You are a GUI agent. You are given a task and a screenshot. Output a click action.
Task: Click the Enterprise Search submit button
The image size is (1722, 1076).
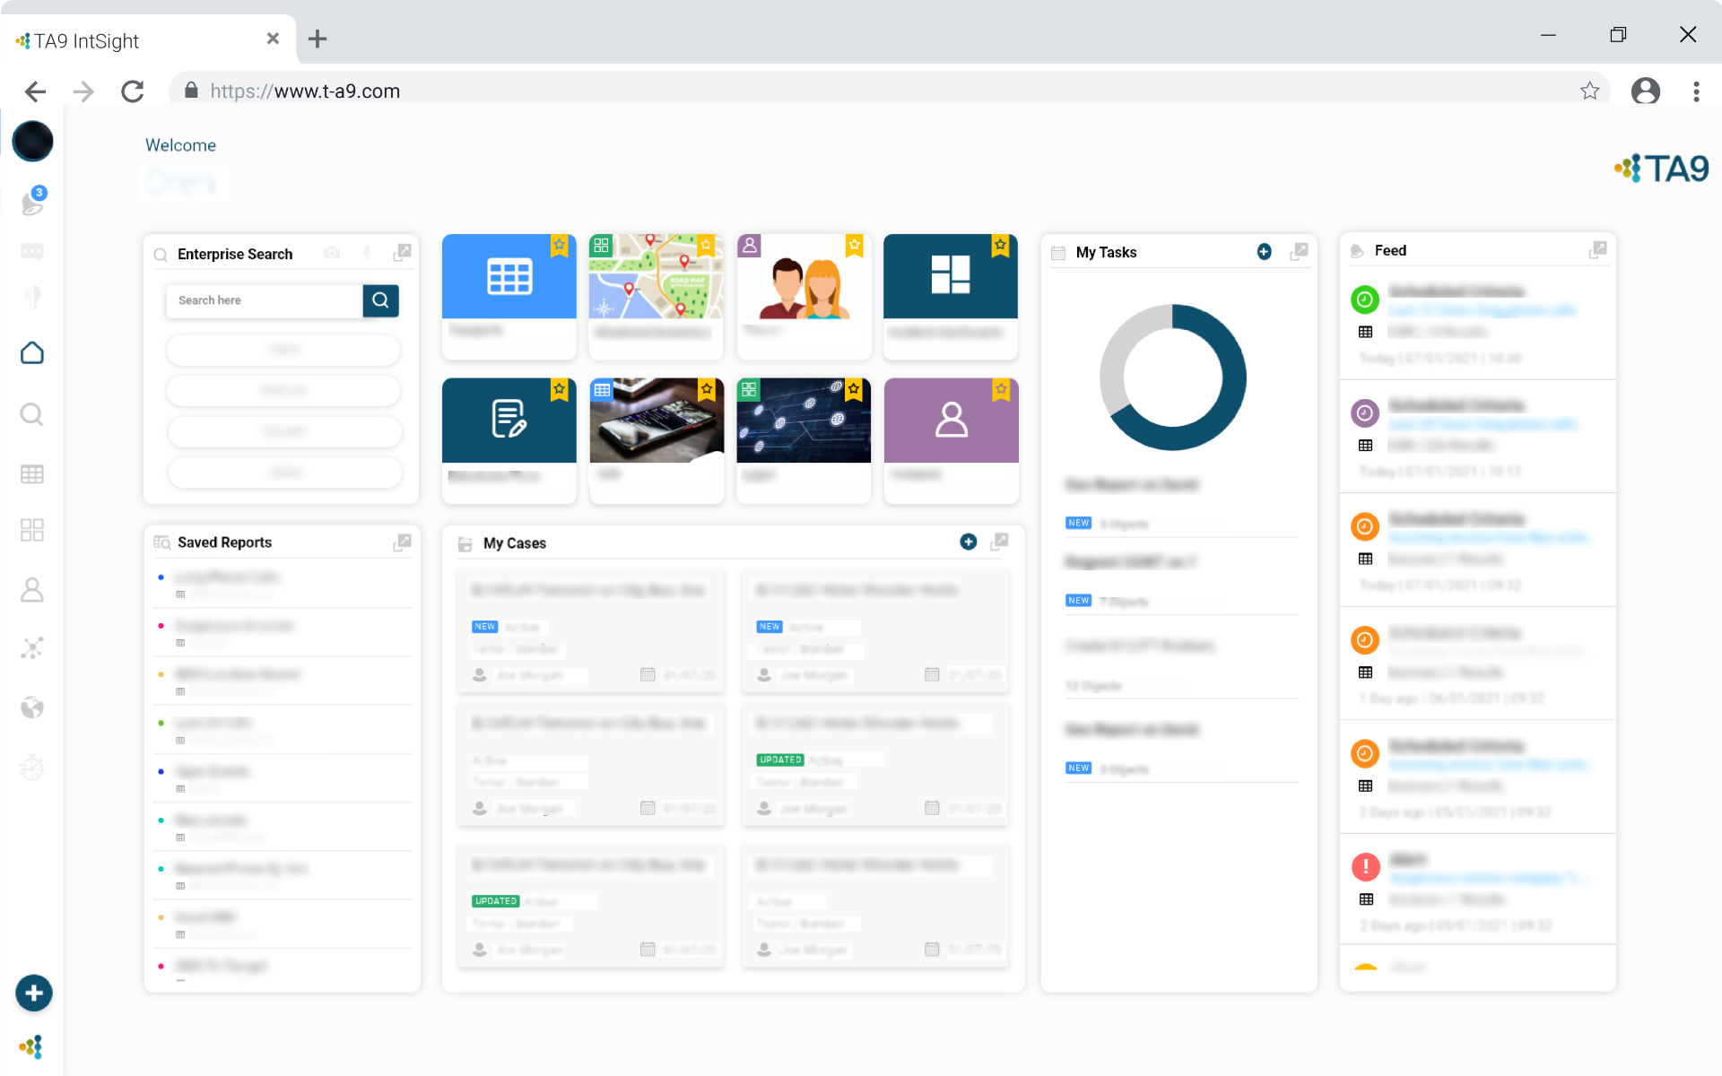click(x=380, y=300)
